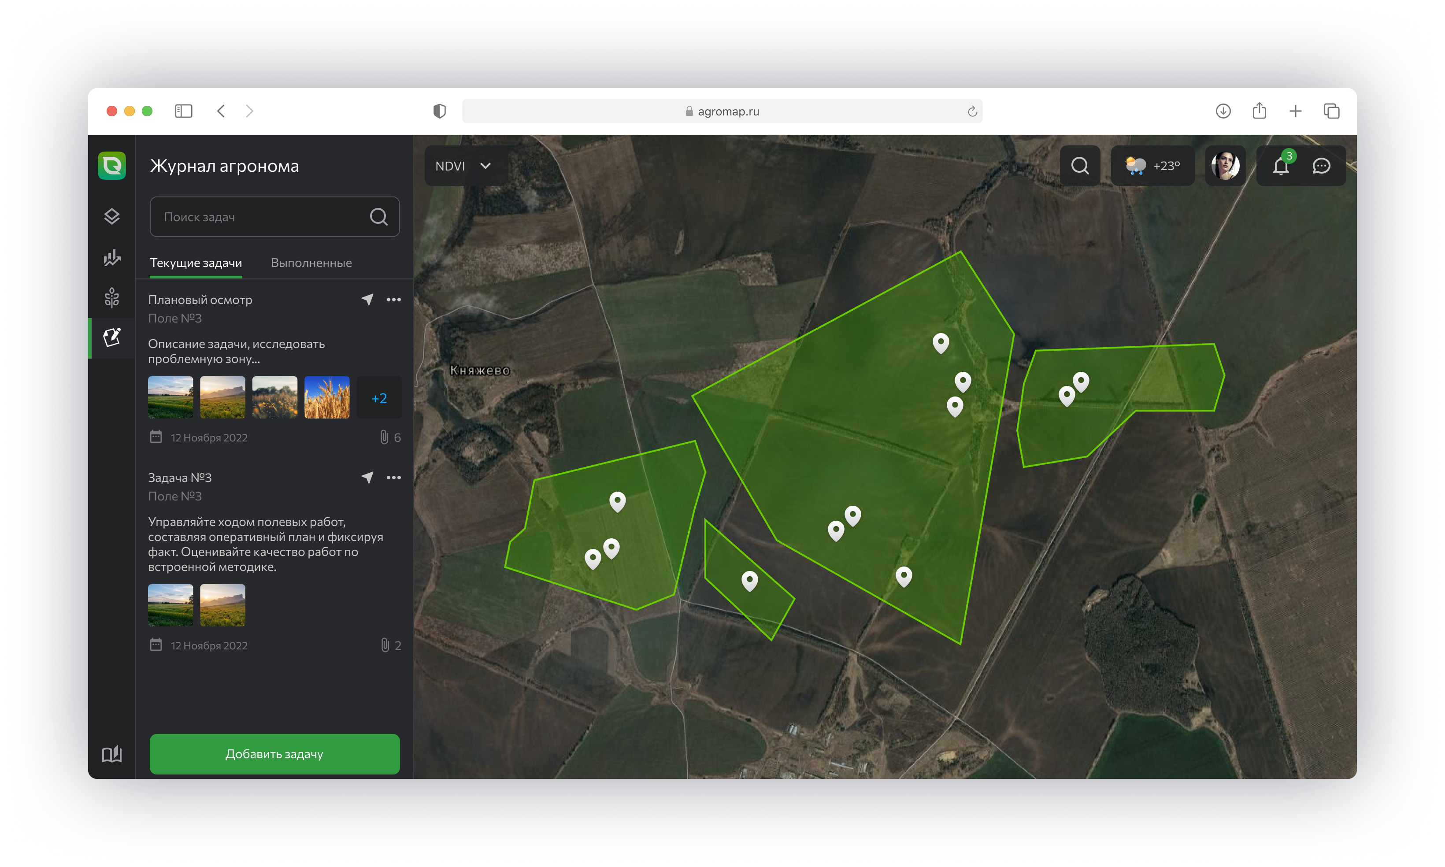This screenshot has width=1445, height=867.
Task: Click locate arrow for Задача №3
Action: click(367, 477)
